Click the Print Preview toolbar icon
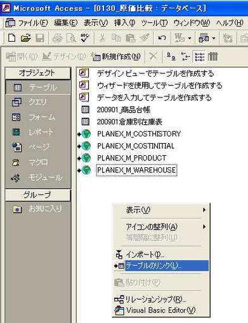 point(71,38)
